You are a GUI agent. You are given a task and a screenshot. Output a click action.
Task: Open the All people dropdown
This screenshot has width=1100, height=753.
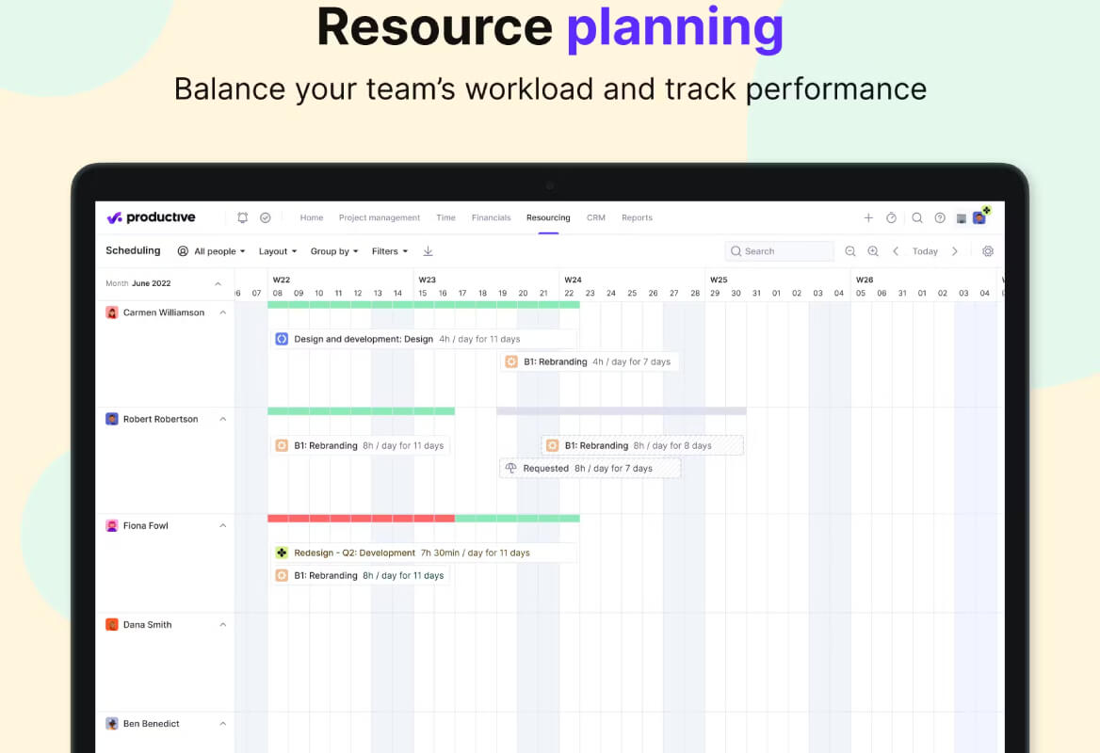click(211, 251)
